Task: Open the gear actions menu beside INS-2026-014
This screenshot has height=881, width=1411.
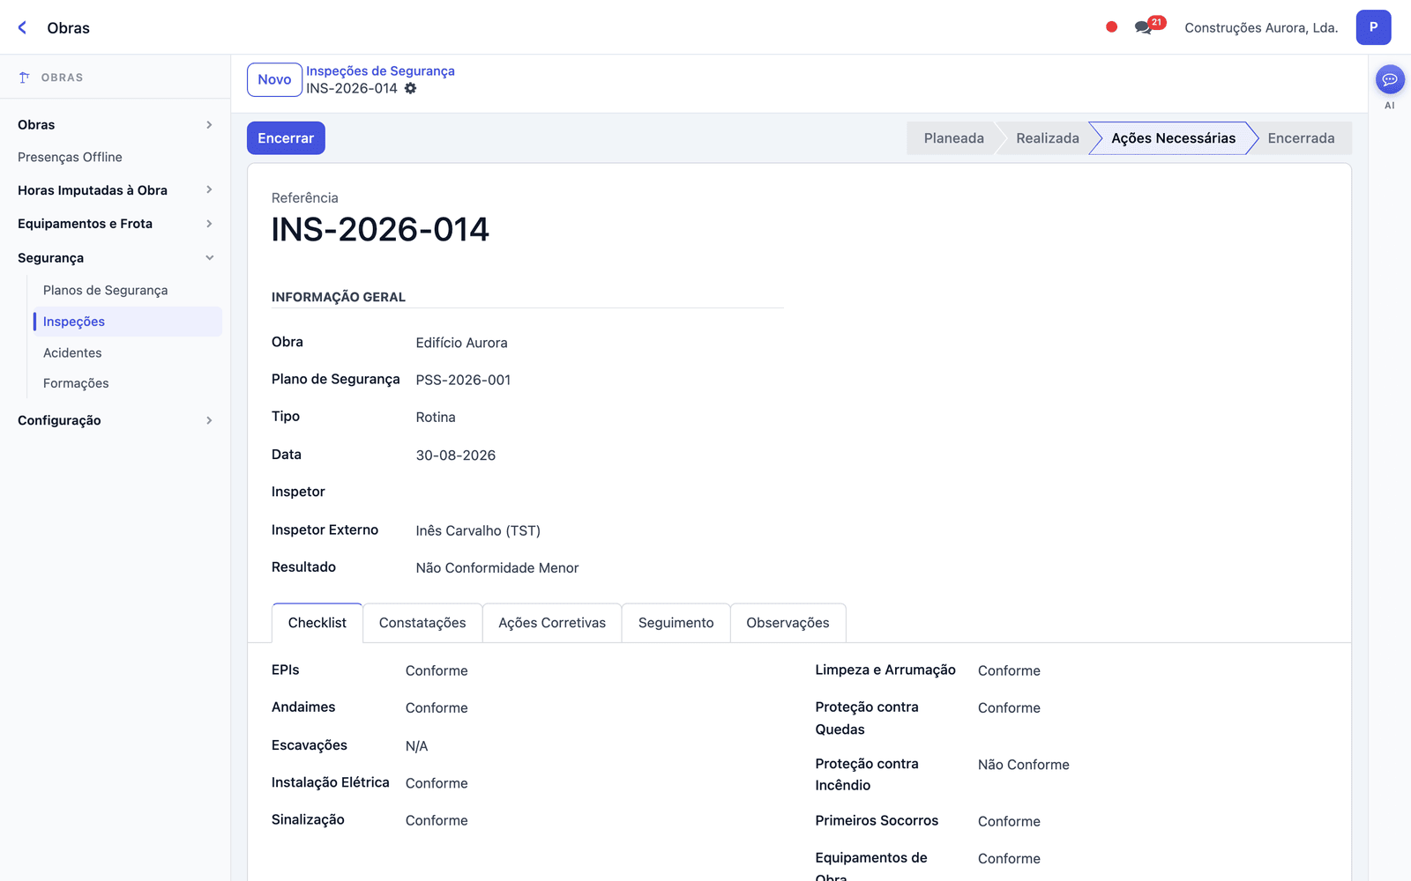Action: (410, 88)
